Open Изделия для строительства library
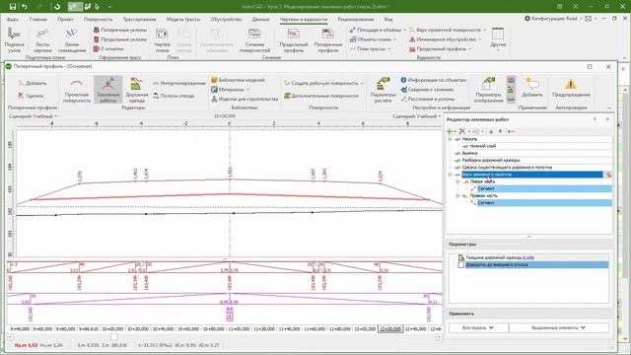This screenshot has width=631, height=355. [x=245, y=99]
